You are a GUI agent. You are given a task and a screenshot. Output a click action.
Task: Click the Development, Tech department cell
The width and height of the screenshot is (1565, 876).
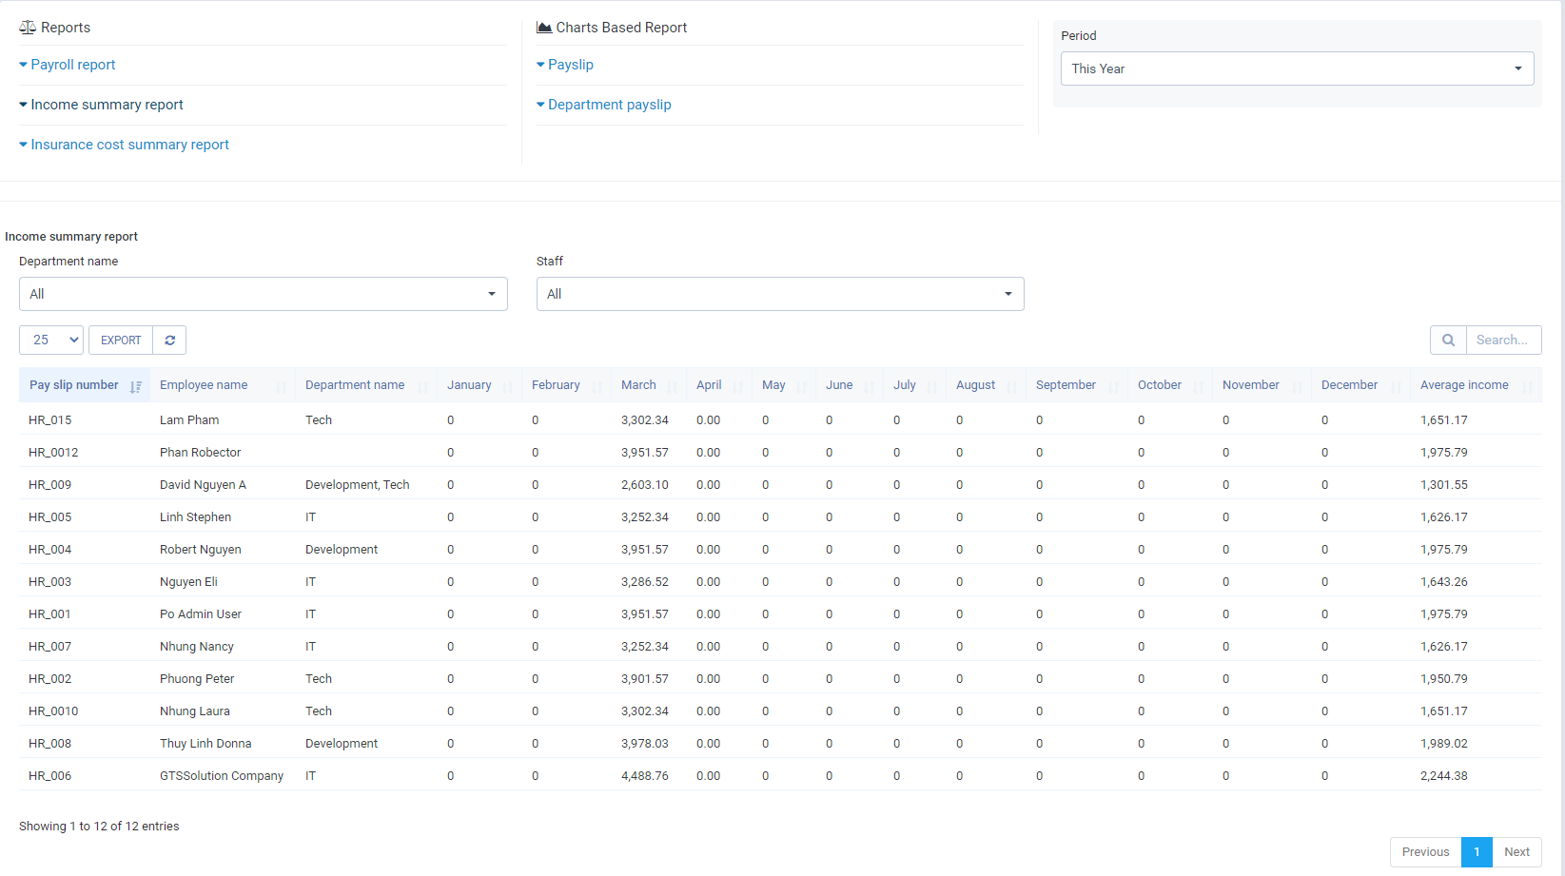pyautogui.click(x=358, y=484)
